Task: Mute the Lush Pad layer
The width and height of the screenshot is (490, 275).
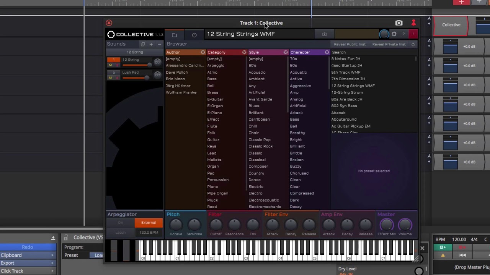Action: [110, 78]
